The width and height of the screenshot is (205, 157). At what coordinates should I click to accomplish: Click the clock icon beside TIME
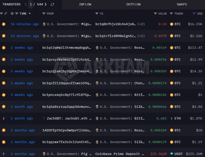coord(12,14)
